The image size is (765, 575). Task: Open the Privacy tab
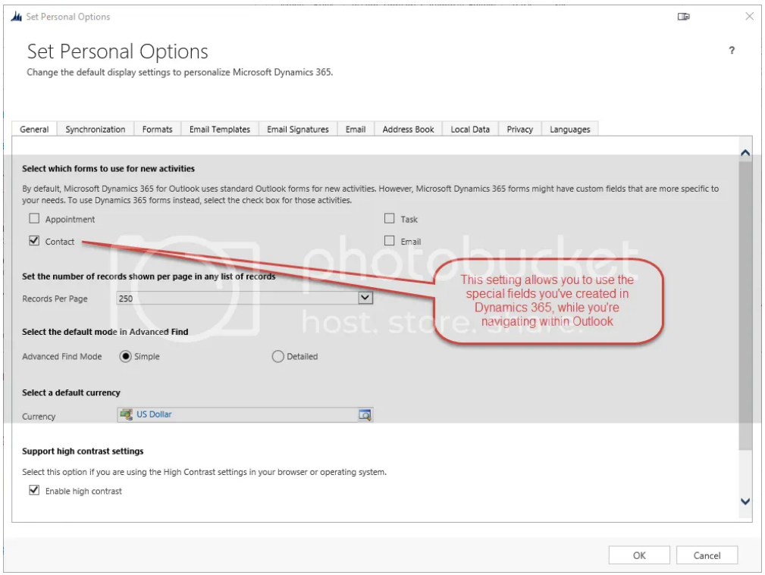[519, 130]
